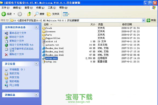This screenshot has height=105, width=158.
Task: Expand the address bar dropdown
Action: click(143, 20)
